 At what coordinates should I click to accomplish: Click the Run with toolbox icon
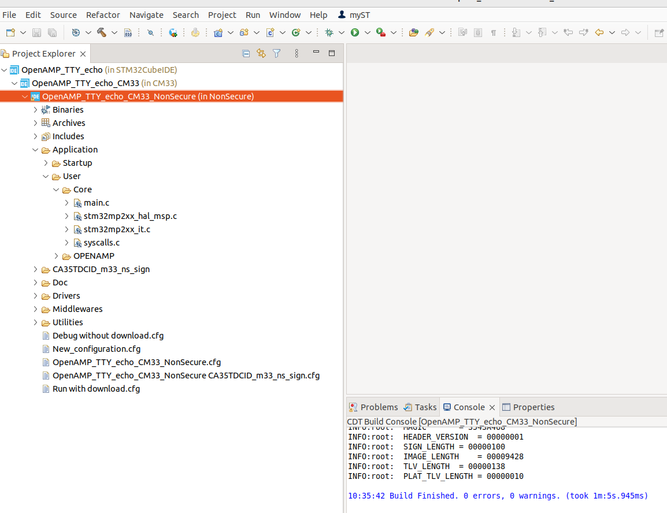[x=381, y=32]
